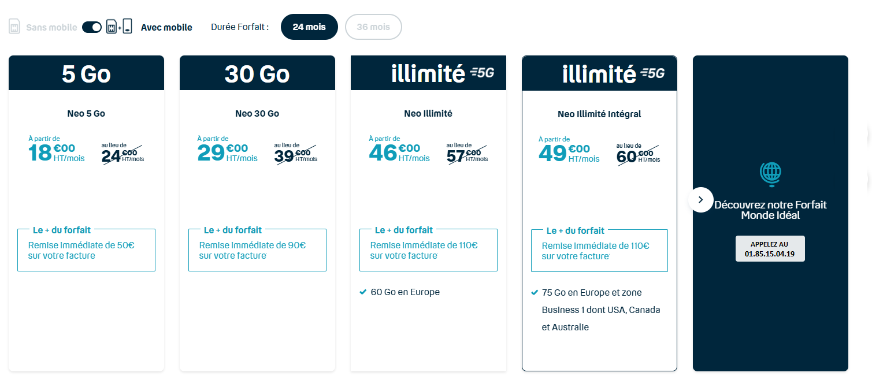Open the 36 mois pricing view
This screenshot has width=872, height=380.
373,27
